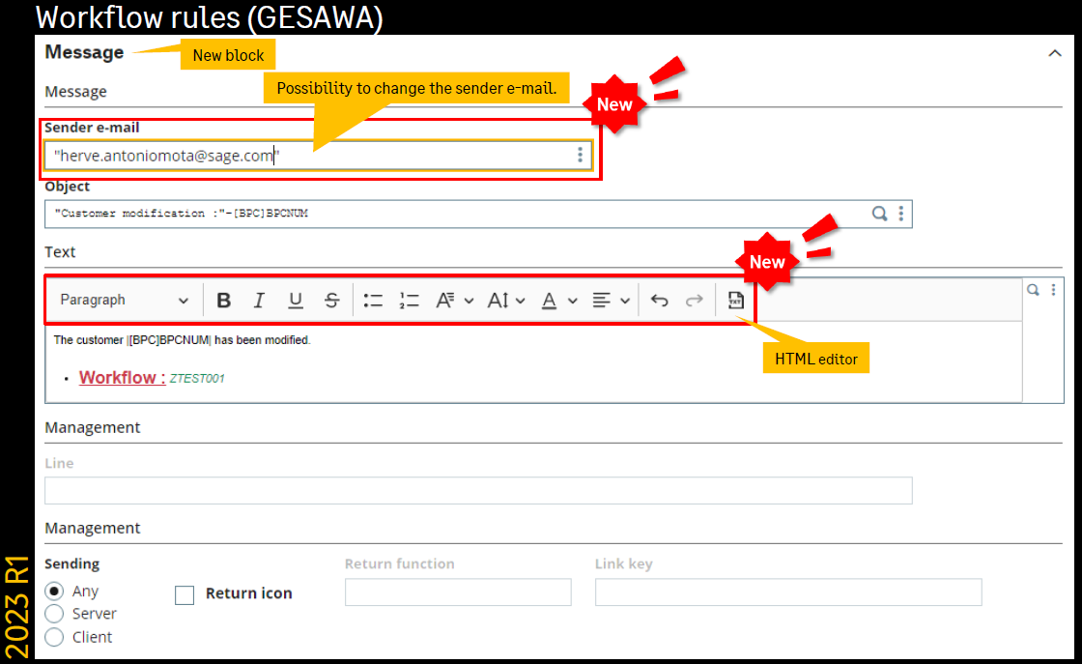Click into the Sender e-mail field
Screen dimensions: 1082x664
coord(309,155)
